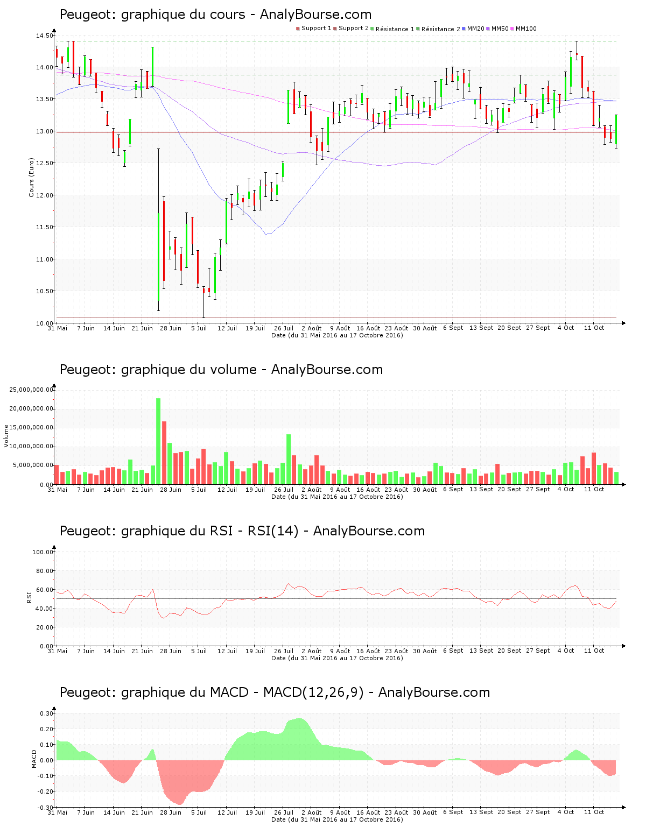Click the 'Peugeot: graphique du volume' title
This screenshot has width=646, height=834.
pos(158,370)
